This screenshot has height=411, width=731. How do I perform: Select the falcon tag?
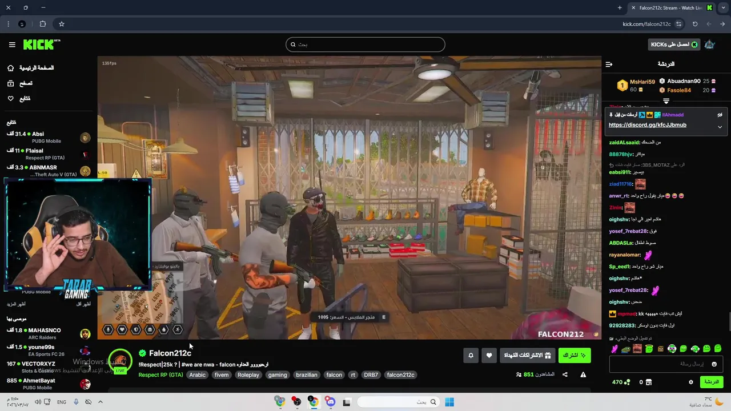point(334,375)
